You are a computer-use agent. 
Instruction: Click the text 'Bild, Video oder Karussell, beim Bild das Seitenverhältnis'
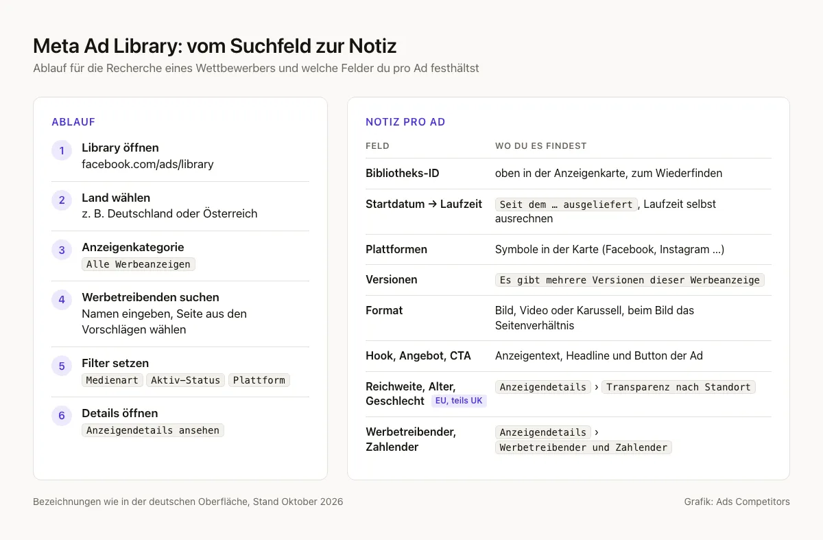pos(595,318)
